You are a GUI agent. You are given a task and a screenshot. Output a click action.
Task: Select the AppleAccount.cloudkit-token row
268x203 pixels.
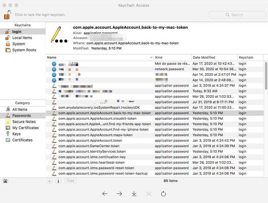point(155,118)
